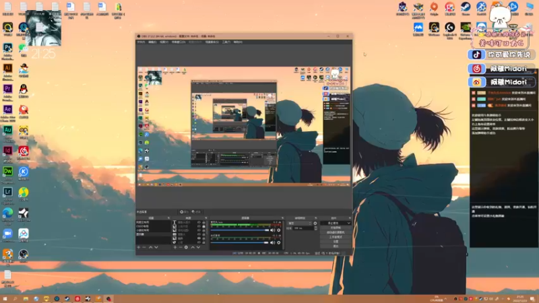Screen dimensions: 539x303
Task: Open Adobe Audition desktop shortcut
Action: point(7,131)
